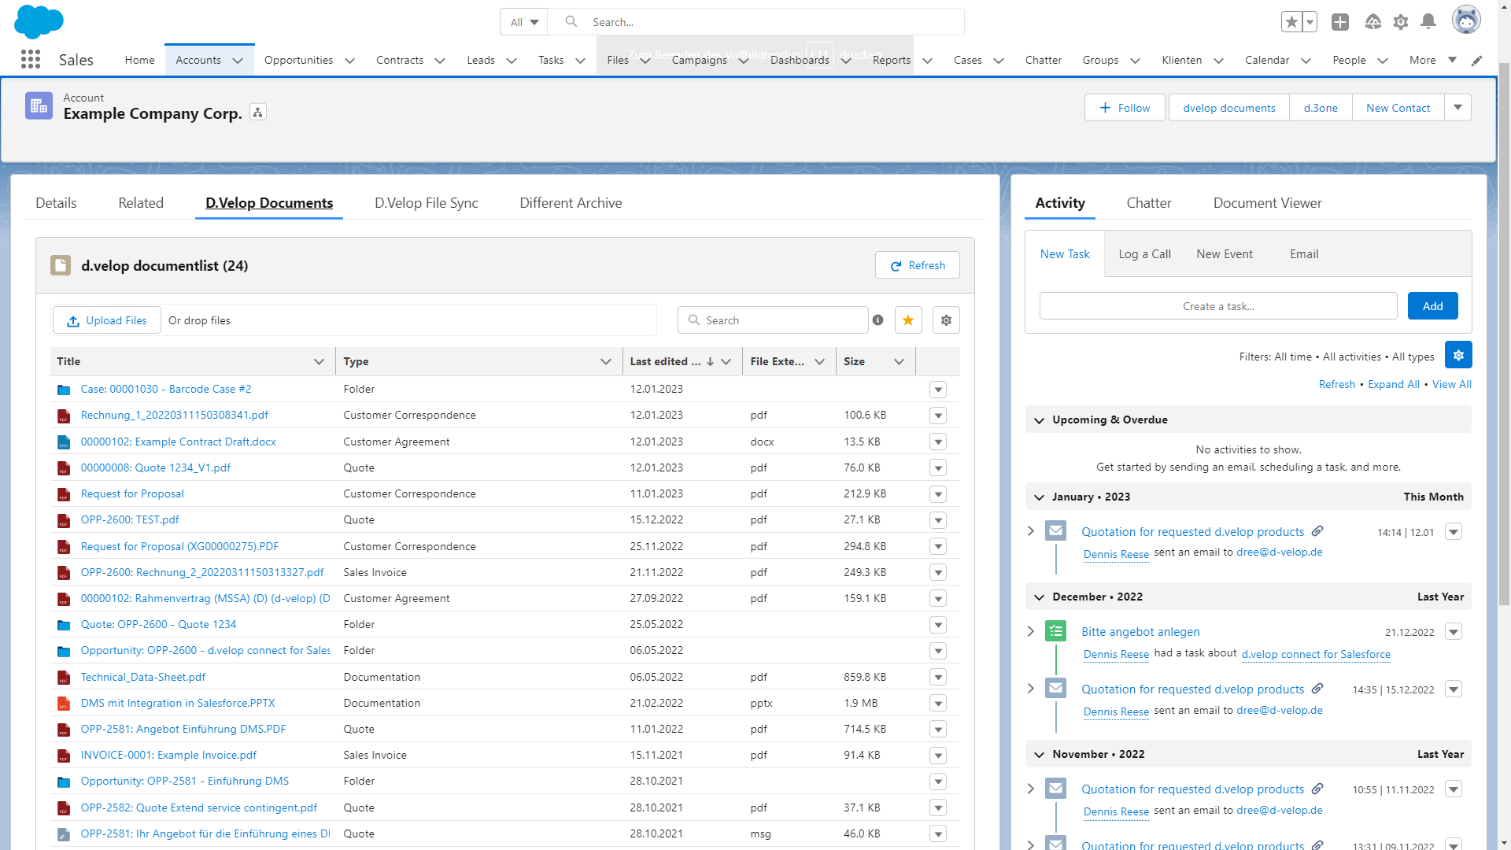Open the global actions plus icon
The height and width of the screenshot is (850, 1511).
(x=1340, y=22)
